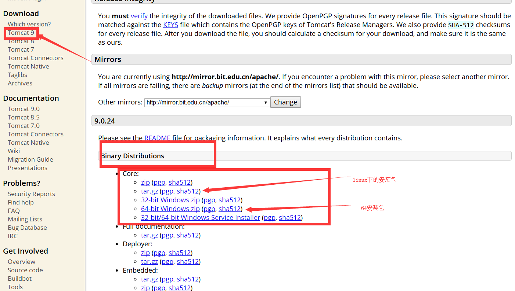Screen dimensions: 515x291
Task: Download the Embedded tar.gz package
Action: tap(150, 279)
